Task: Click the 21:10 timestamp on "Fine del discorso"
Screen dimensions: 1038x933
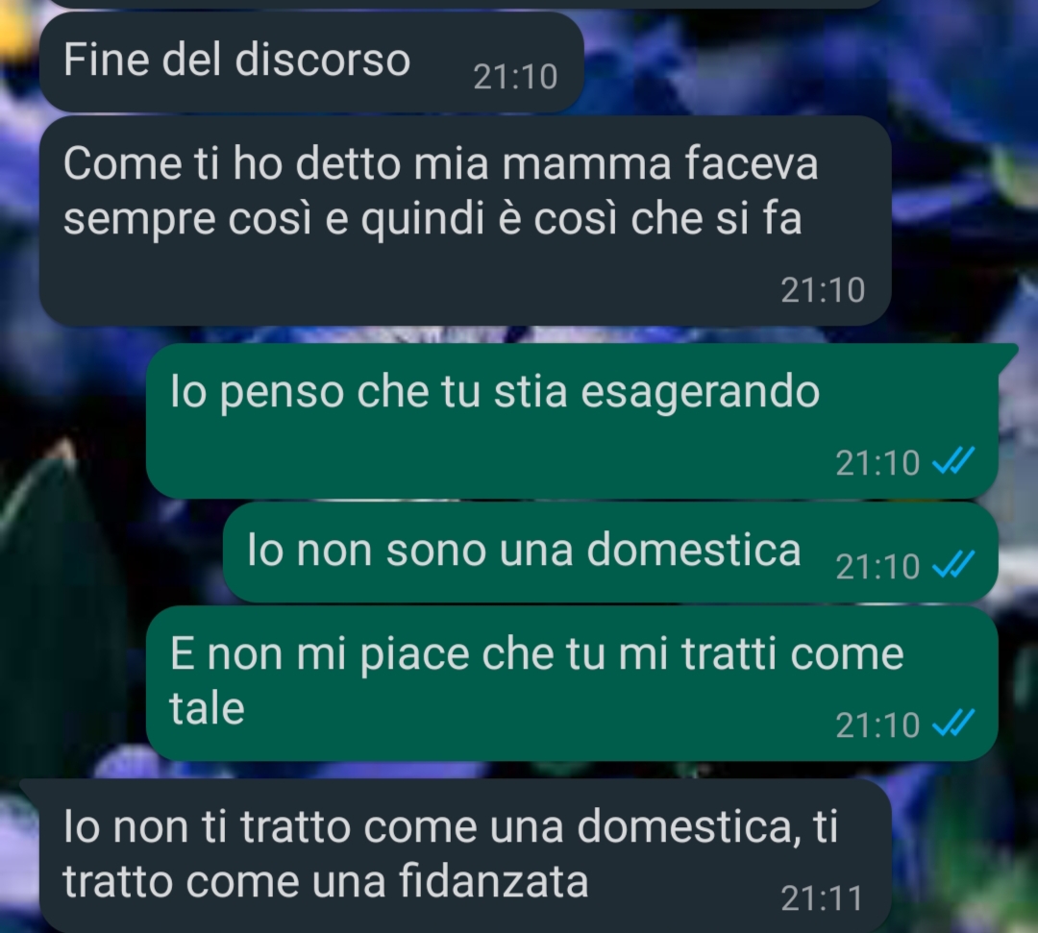Action: 516,77
